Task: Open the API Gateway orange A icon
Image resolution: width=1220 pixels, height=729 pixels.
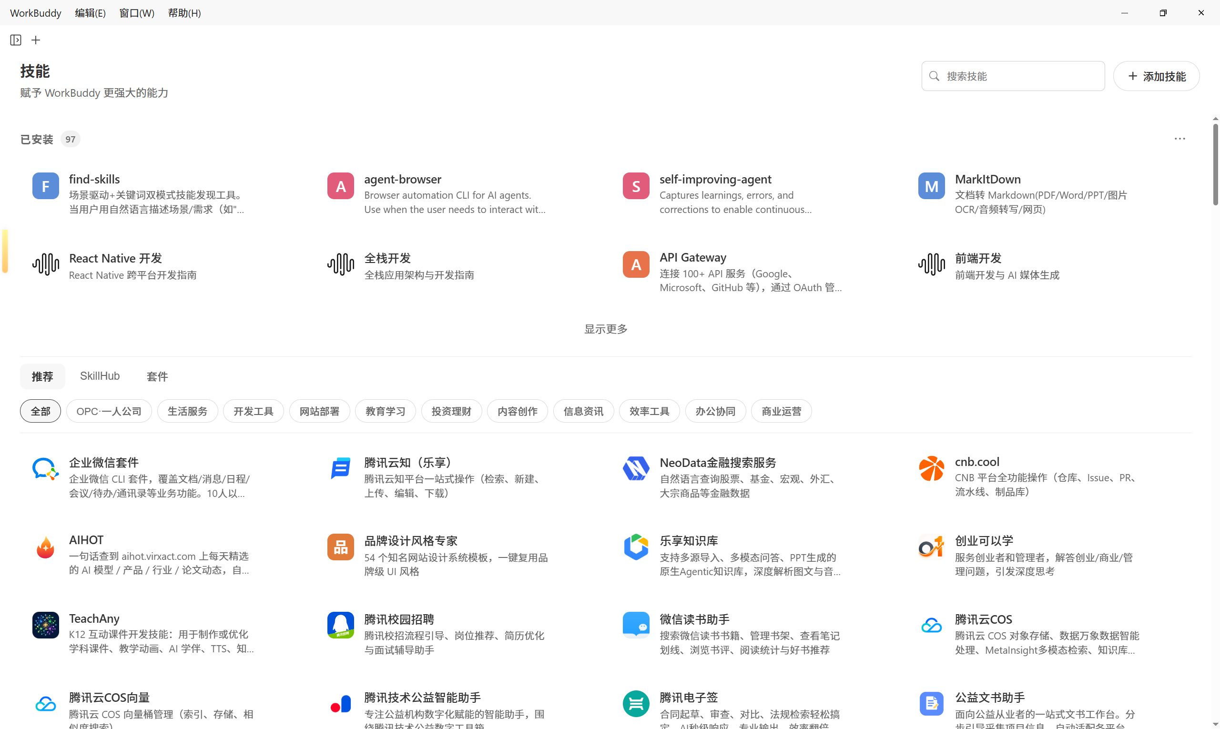Action: coord(636,264)
